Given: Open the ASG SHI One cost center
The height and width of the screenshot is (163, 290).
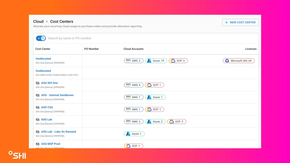Looking at the screenshot, I should [x=49, y=83].
